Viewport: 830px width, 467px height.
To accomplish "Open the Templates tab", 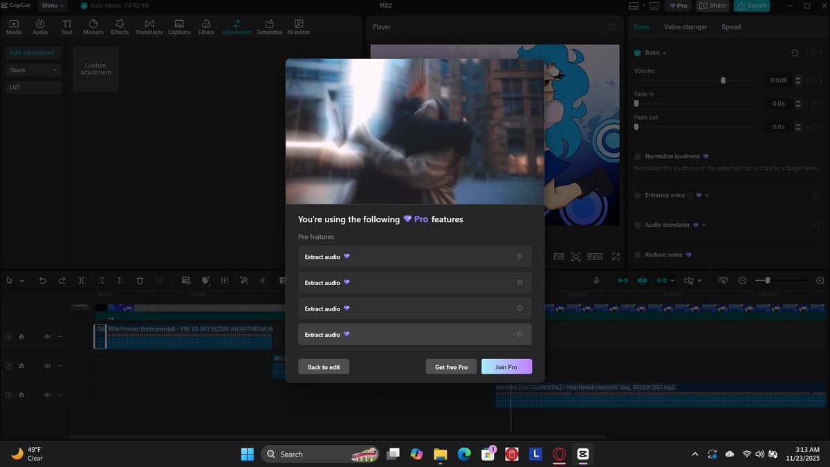I will (x=269, y=27).
